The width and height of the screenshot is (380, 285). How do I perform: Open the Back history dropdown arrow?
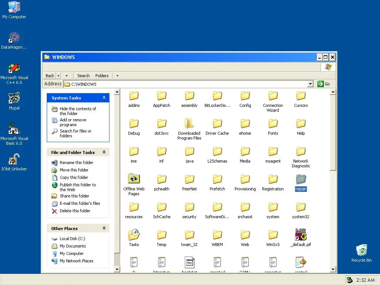(x=58, y=76)
